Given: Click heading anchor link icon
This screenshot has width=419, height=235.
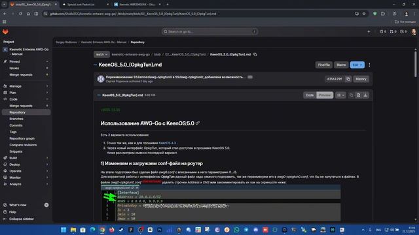Looking at the screenshot, I should (x=198, y=123).
